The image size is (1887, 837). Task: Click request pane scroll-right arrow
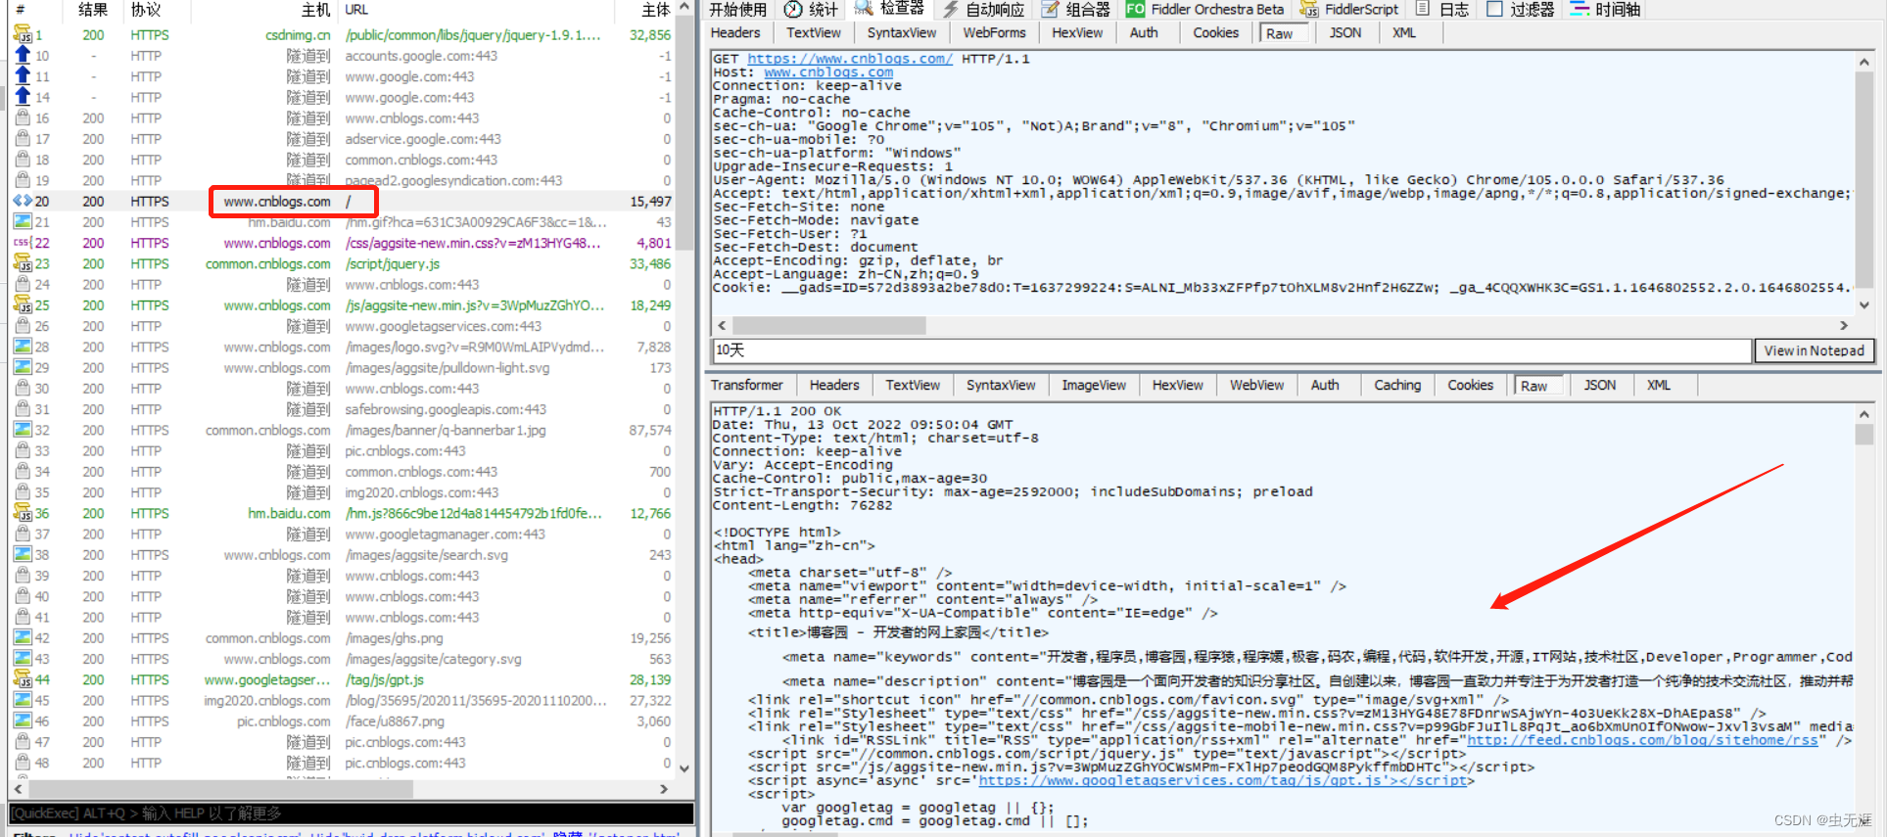point(1844,325)
